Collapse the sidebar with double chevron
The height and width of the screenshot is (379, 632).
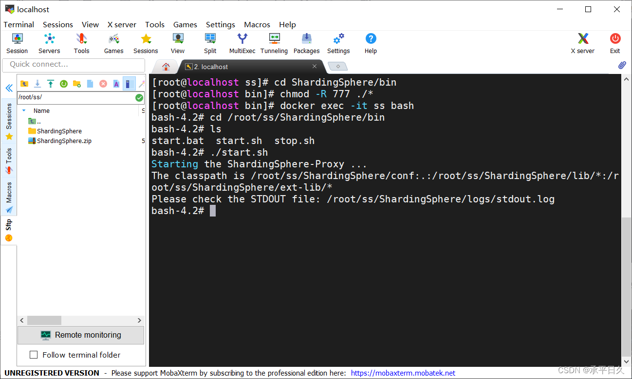9,88
